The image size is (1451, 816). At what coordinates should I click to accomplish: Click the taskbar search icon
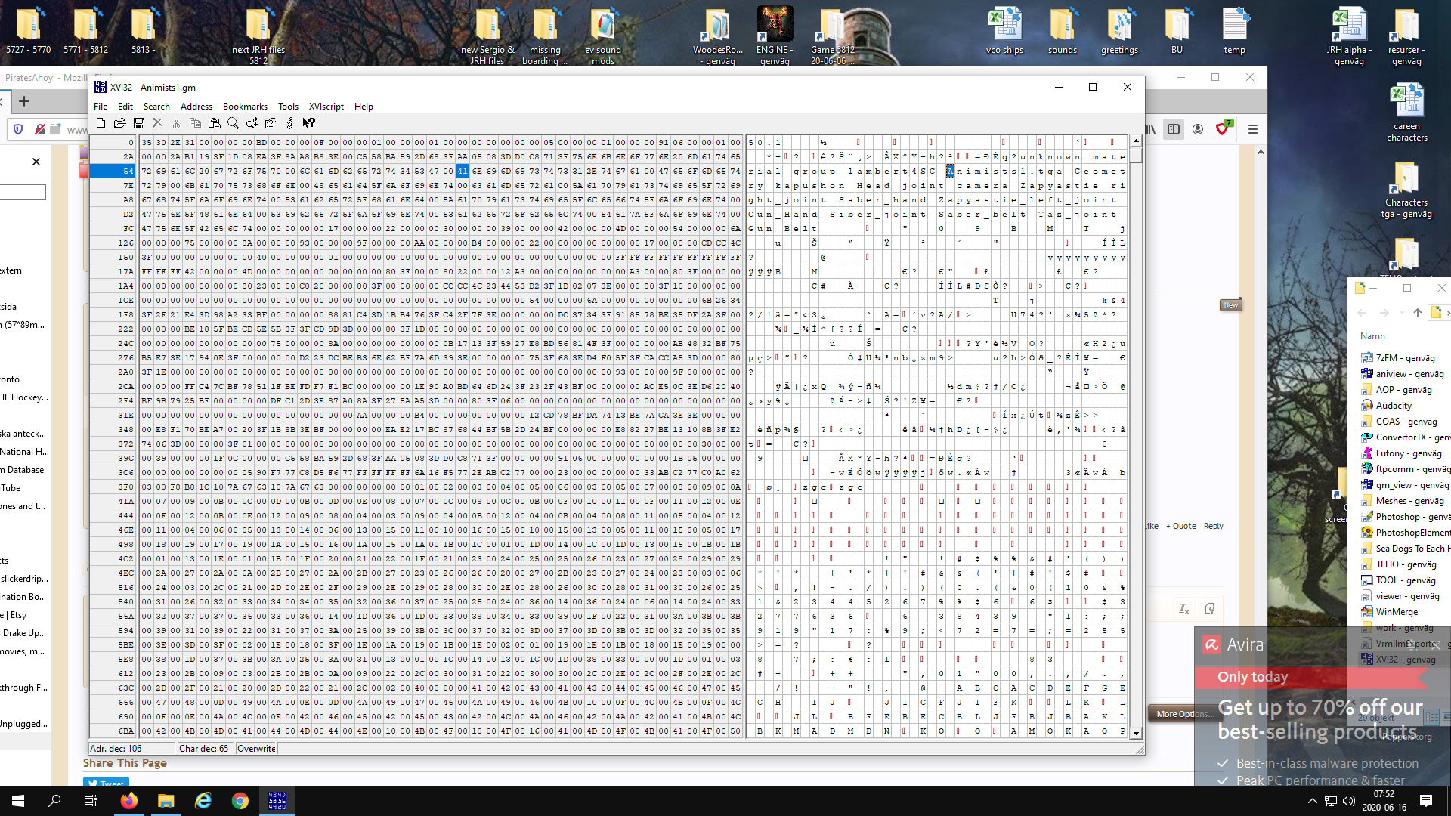tap(54, 801)
